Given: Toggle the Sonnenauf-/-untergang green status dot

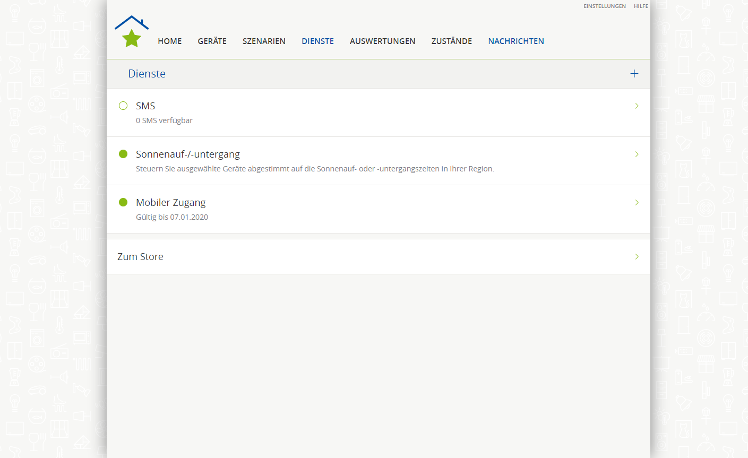Looking at the screenshot, I should pos(123,154).
